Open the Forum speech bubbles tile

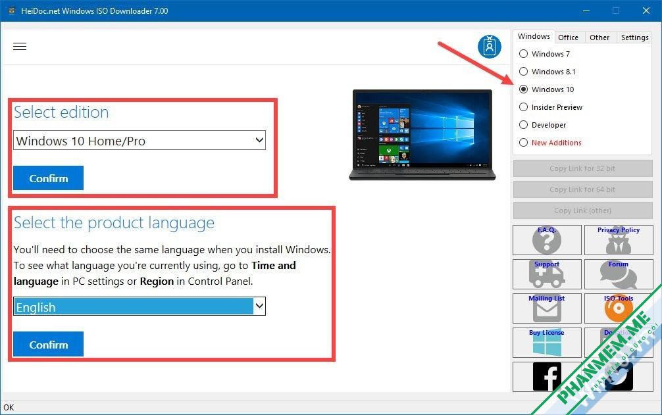click(619, 274)
